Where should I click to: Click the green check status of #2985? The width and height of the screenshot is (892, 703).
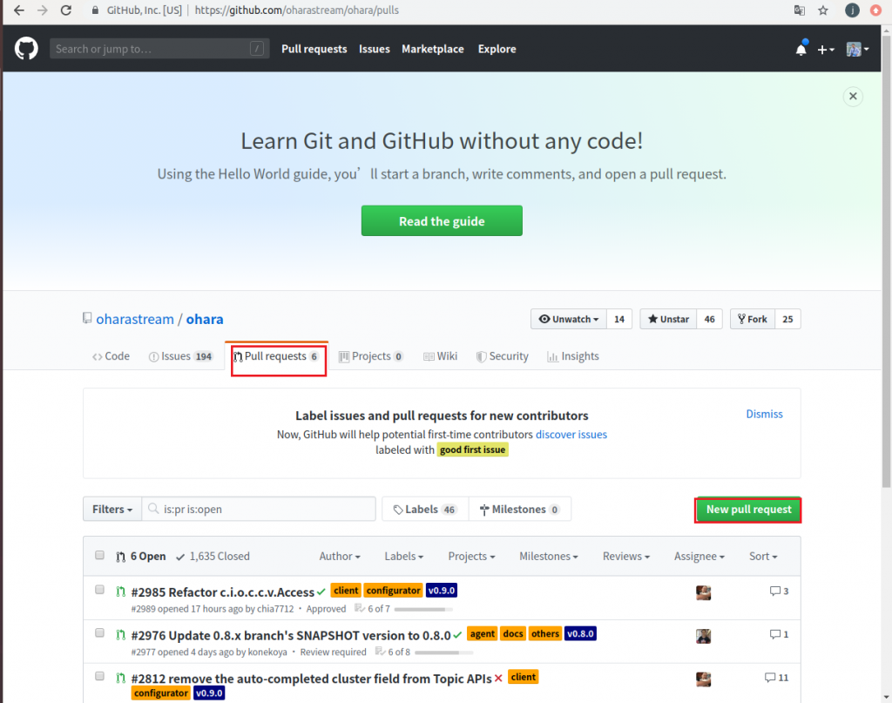321,591
